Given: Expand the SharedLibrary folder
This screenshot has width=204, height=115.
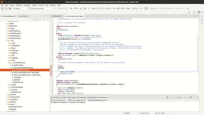Looking at the screenshot, I should [x=7, y=31].
